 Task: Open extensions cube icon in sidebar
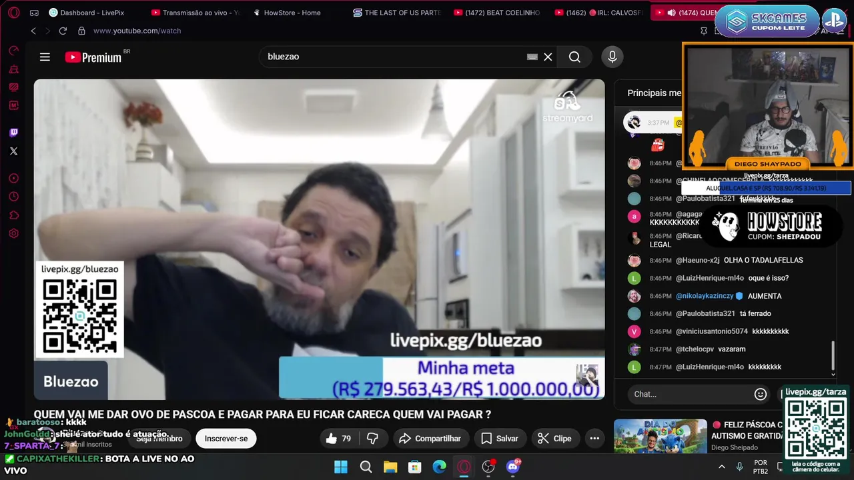pos(13,215)
